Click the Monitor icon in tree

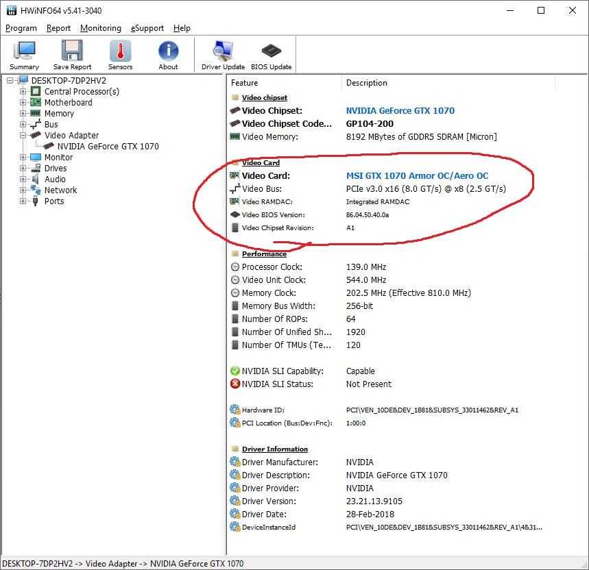(35, 157)
